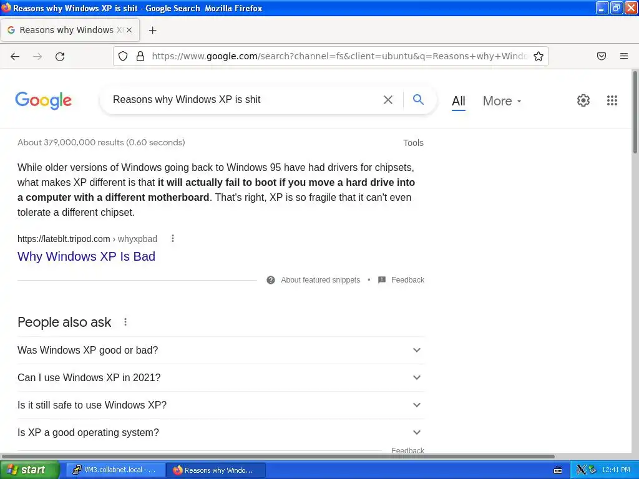Click the About 379,000,000 results text
The height and width of the screenshot is (479, 639).
click(x=101, y=143)
